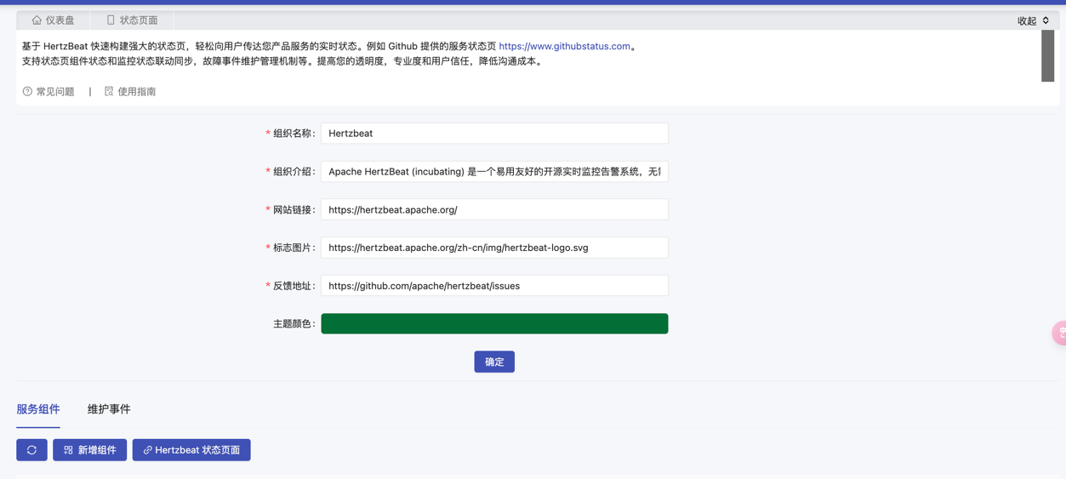Click the 新增组件 button
The image size is (1066, 479).
(89, 450)
